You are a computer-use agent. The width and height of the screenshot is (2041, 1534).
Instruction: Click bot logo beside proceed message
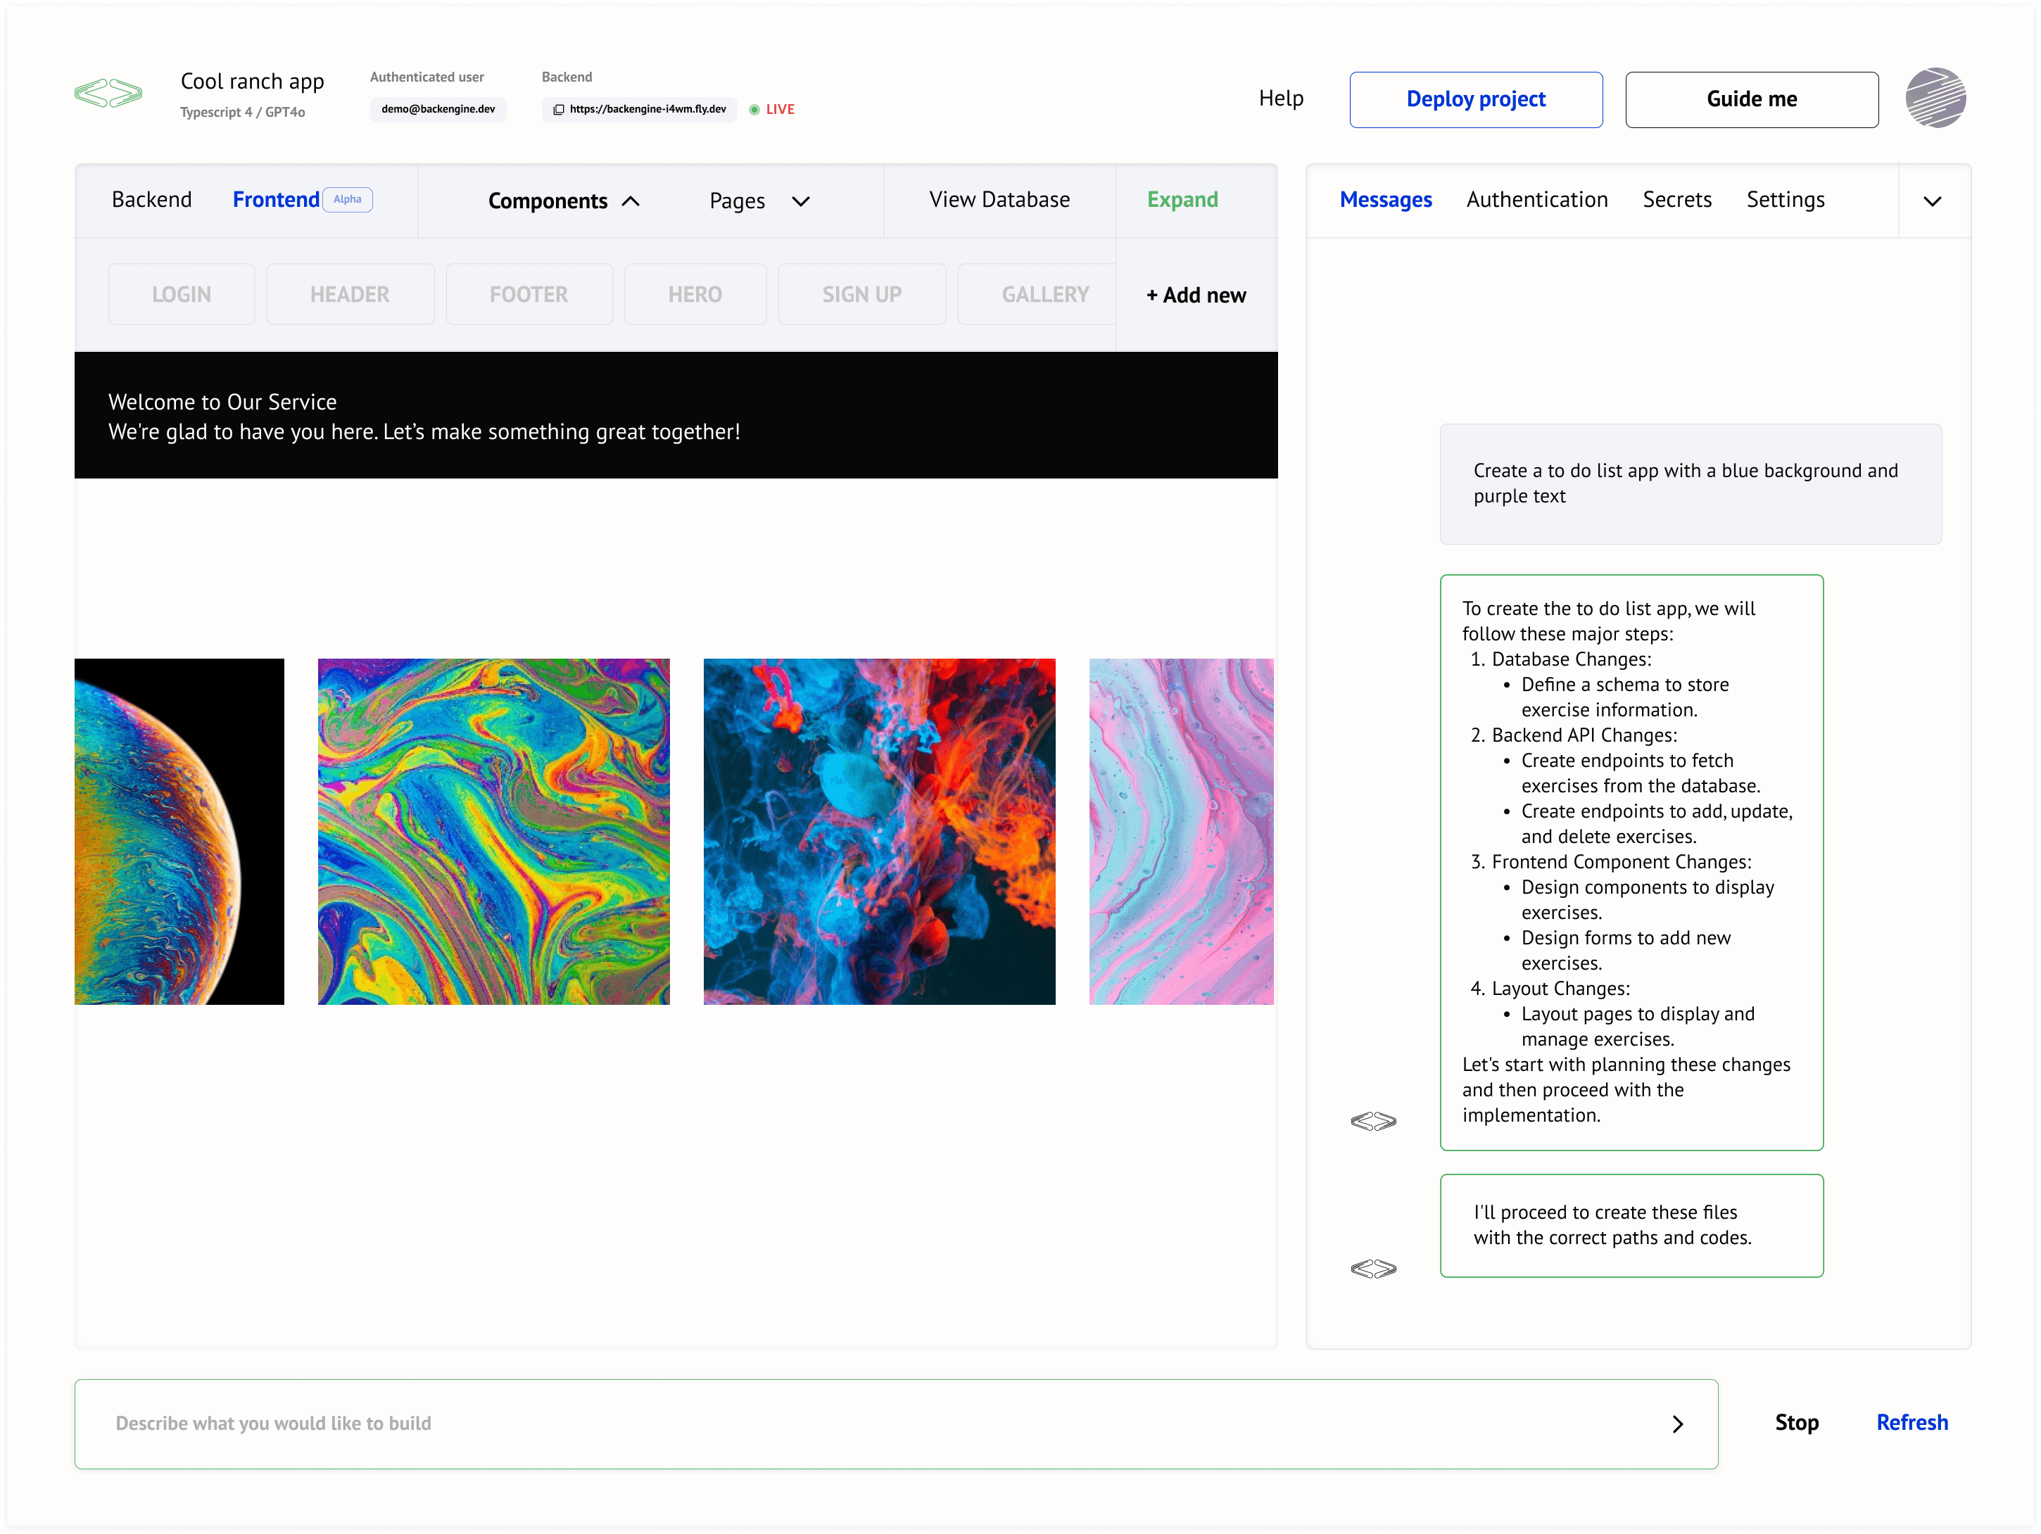tap(1372, 1268)
